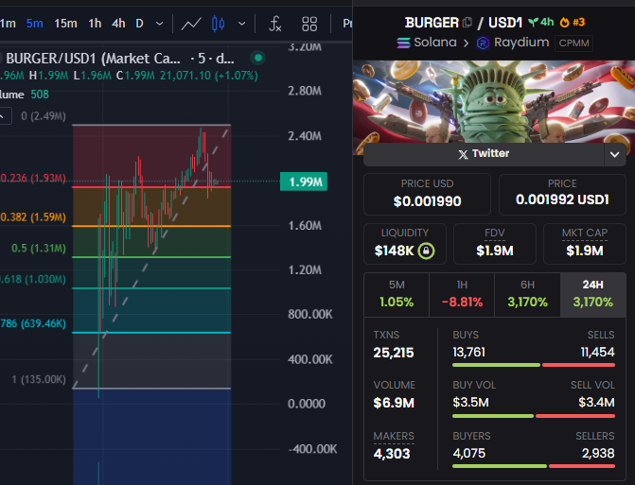Select the 1H price change tab
Screen dimensions: 635x485
pos(462,294)
